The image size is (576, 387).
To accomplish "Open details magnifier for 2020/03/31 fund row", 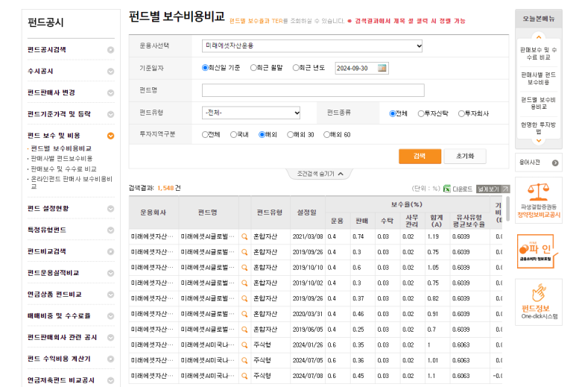I will pyautogui.click(x=244, y=314).
